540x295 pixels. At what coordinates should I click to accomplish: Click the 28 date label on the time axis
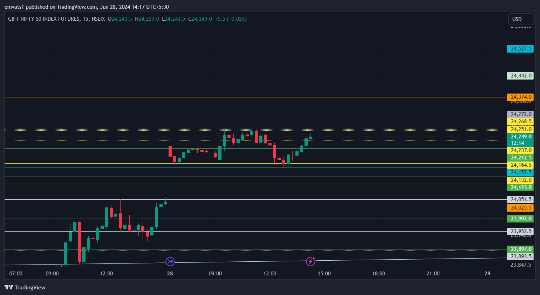tap(170, 274)
